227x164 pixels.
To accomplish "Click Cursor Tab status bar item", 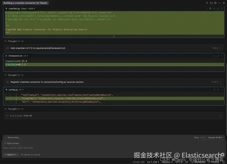I will 138,162.
